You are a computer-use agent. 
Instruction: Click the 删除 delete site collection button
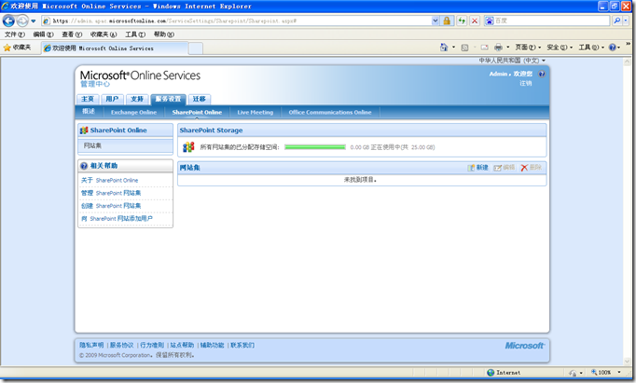531,168
